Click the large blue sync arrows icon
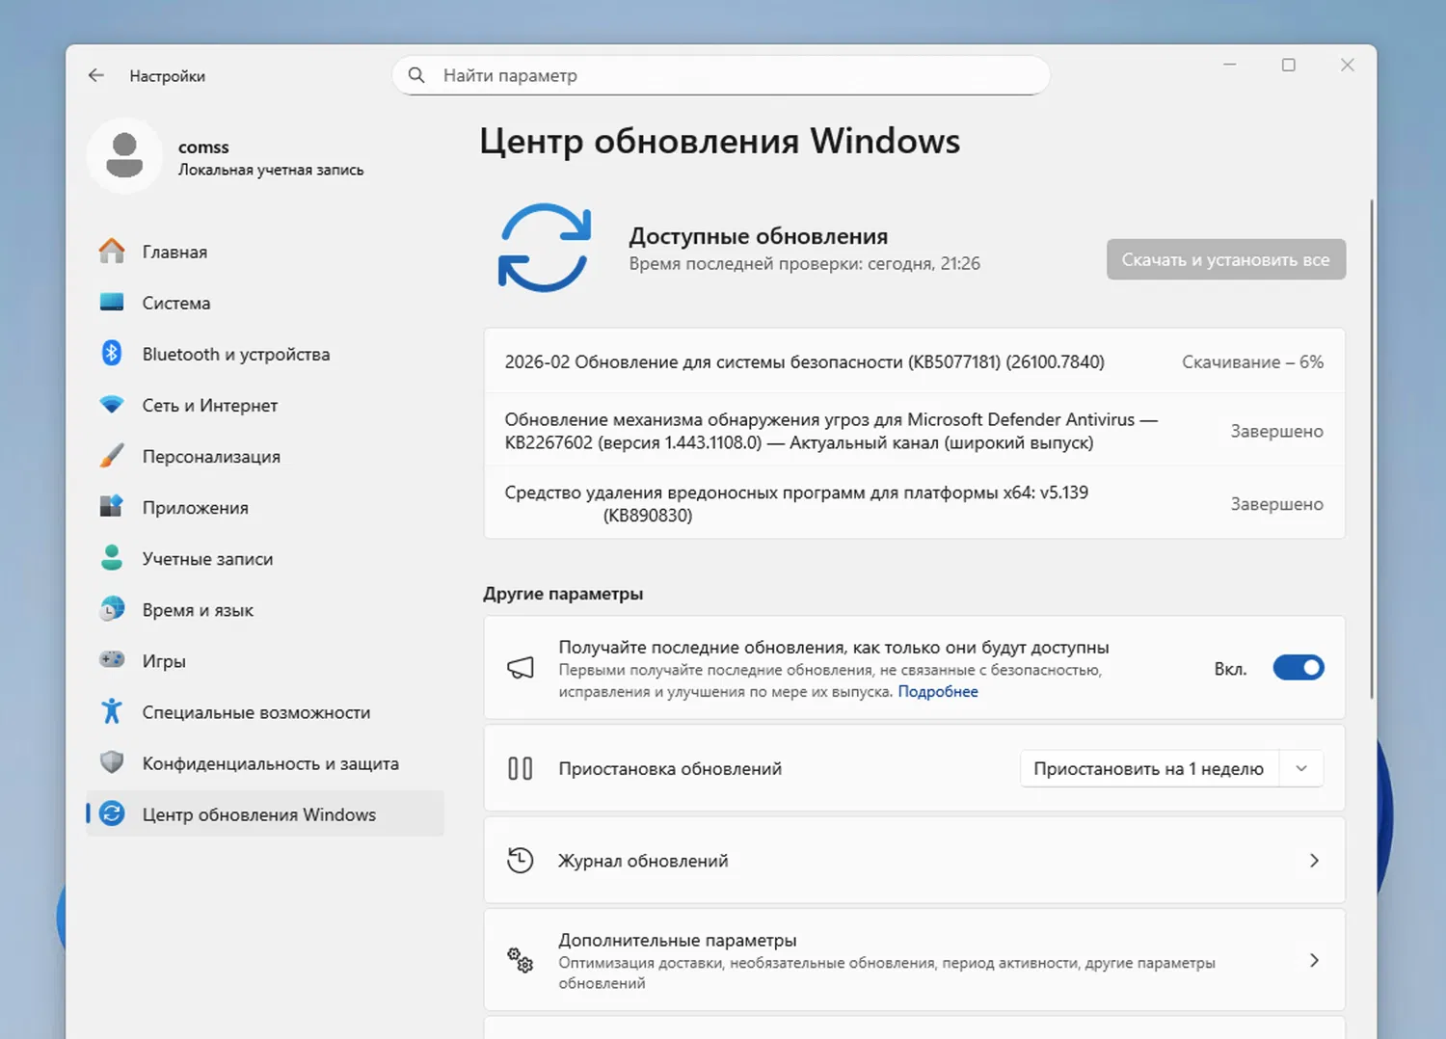Screen dimensions: 1446x1039 click(x=545, y=248)
